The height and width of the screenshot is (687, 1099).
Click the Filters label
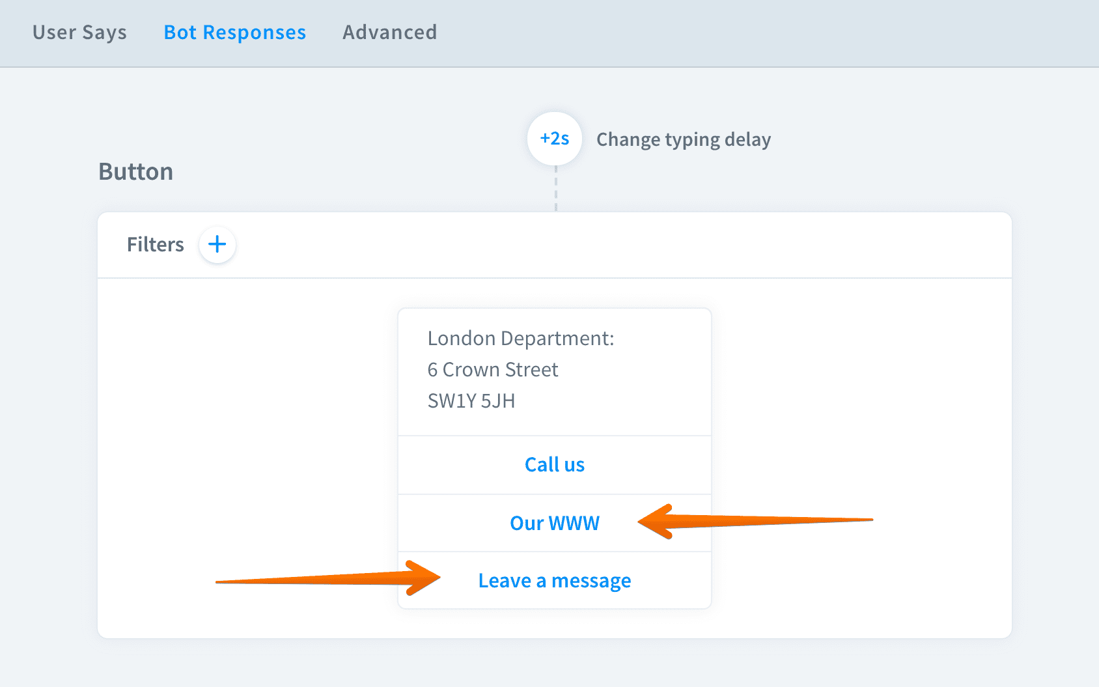pos(155,245)
